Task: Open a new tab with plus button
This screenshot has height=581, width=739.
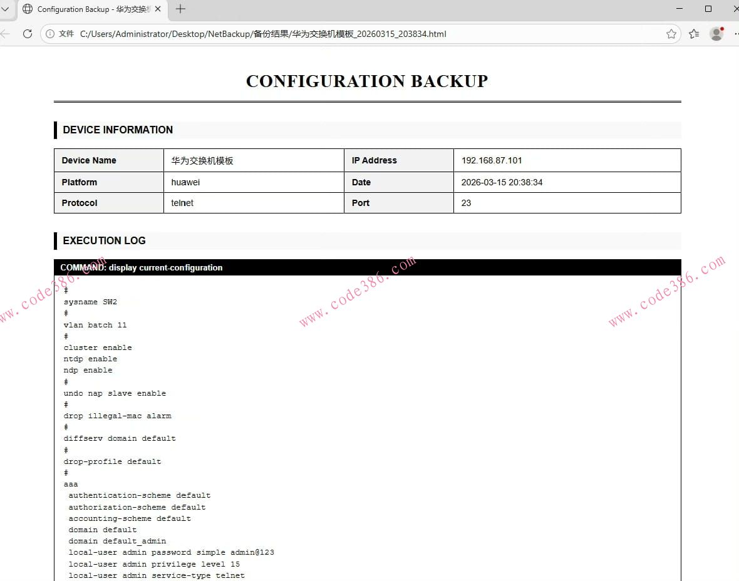Action: (x=180, y=9)
